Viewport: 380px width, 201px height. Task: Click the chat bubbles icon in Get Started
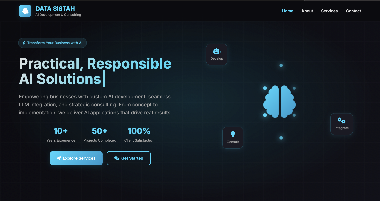117,158
